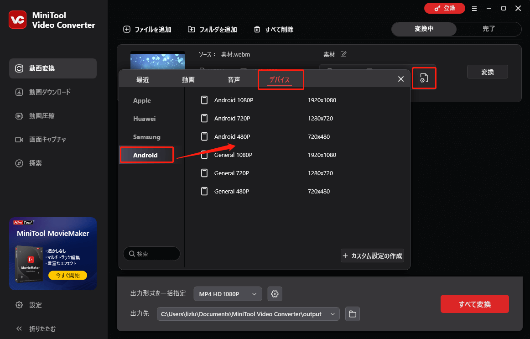Click the 検索 search field
This screenshot has height=339, width=530.
click(x=151, y=254)
